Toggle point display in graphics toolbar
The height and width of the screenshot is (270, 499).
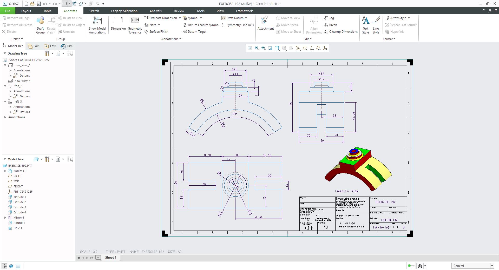(x=318, y=48)
